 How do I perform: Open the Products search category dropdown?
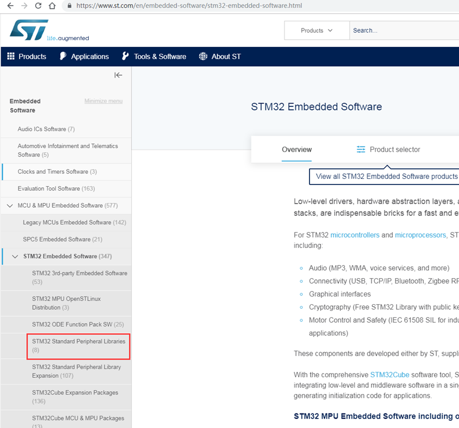[x=317, y=31]
